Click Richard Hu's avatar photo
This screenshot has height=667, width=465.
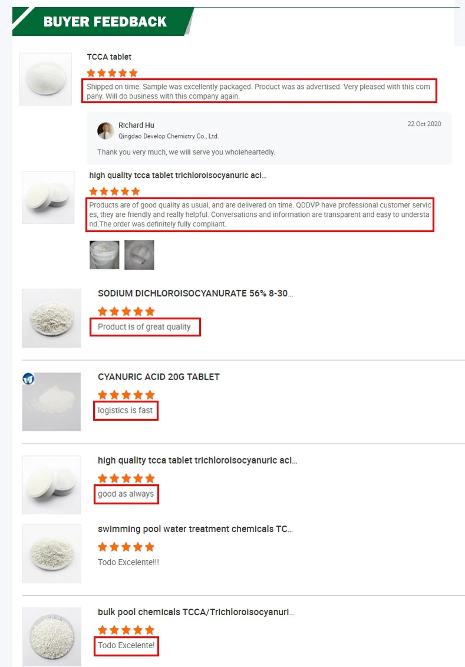click(105, 131)
